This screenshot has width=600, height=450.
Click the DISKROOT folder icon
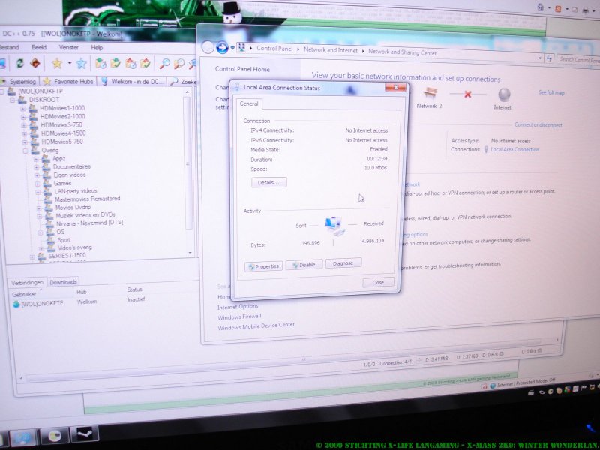point(22,100)
